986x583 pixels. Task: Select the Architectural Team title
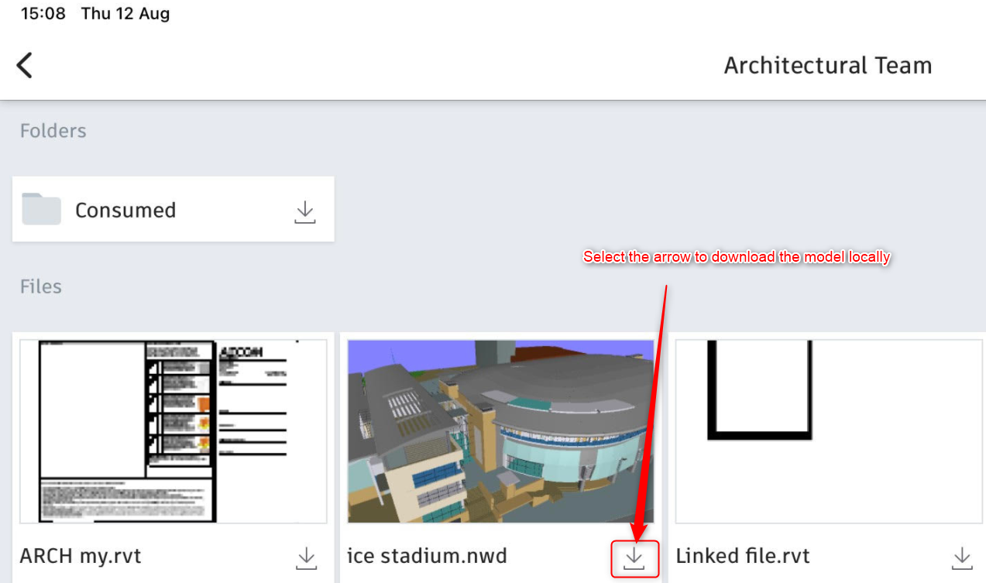tap(827, 65)
